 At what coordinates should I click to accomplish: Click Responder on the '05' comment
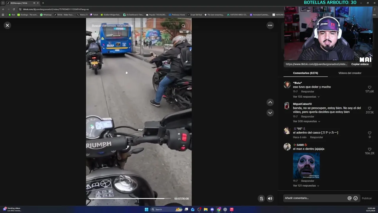pyautogui.click(x=316, y=137)
